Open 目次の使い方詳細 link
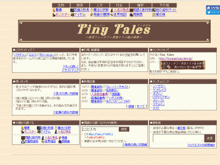The width and height of the screenshot is (220, 165). pyautogui.click(x=66, y=93)
